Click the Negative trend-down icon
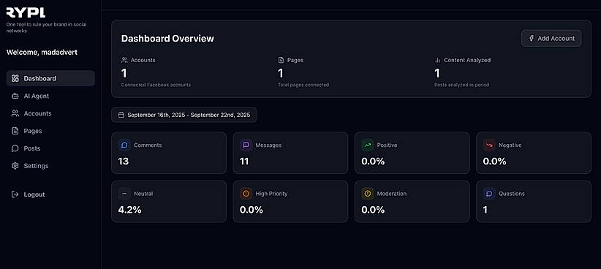 pyautogui.click(x=489, y=145)
